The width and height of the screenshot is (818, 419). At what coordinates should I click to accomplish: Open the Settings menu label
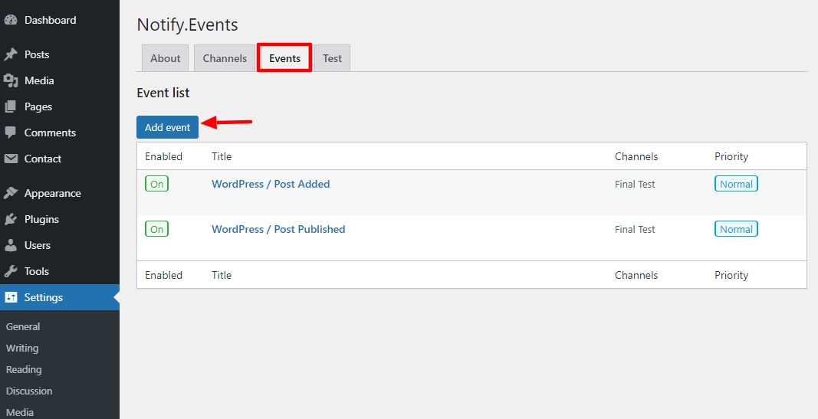[x=43, y=297]
